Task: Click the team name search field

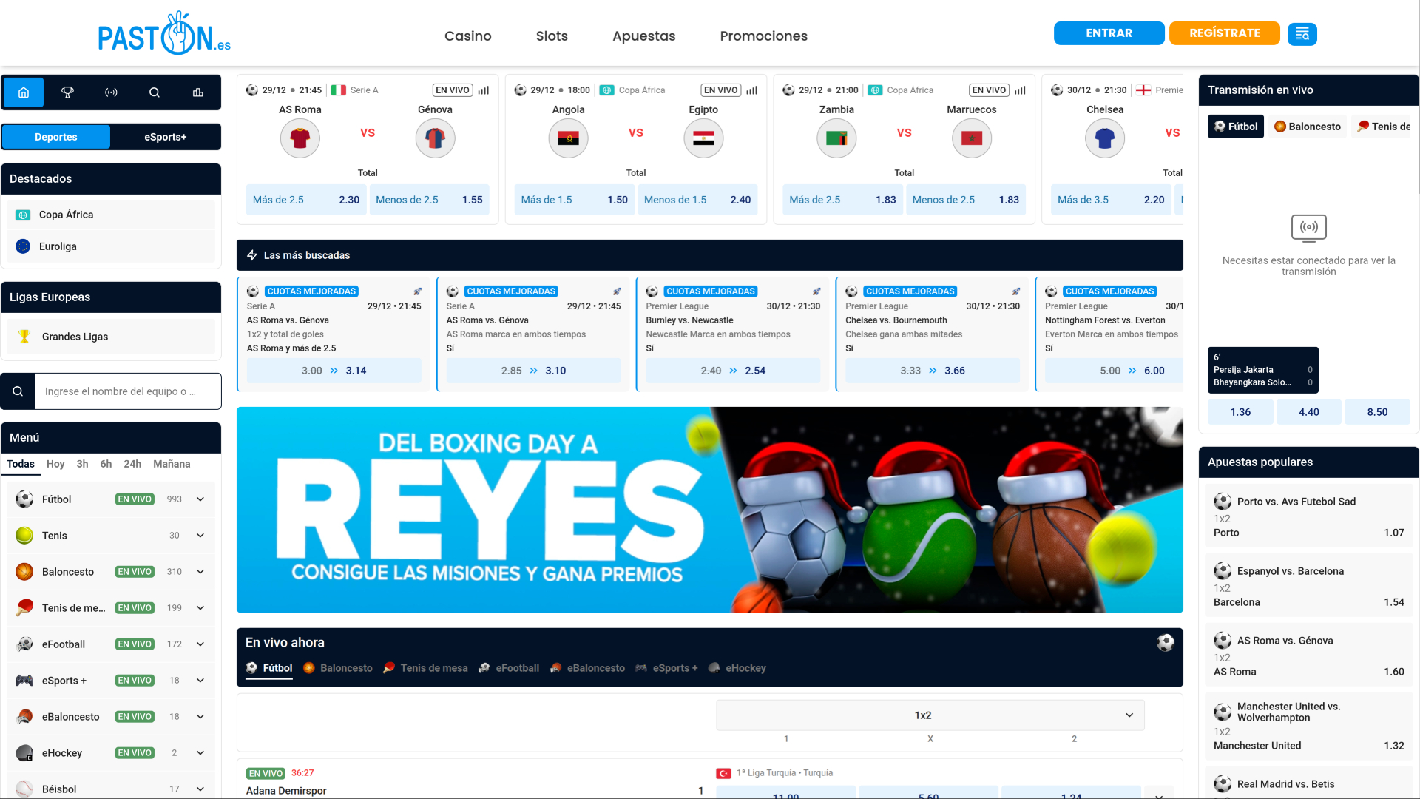Action: tap(128, 391)
